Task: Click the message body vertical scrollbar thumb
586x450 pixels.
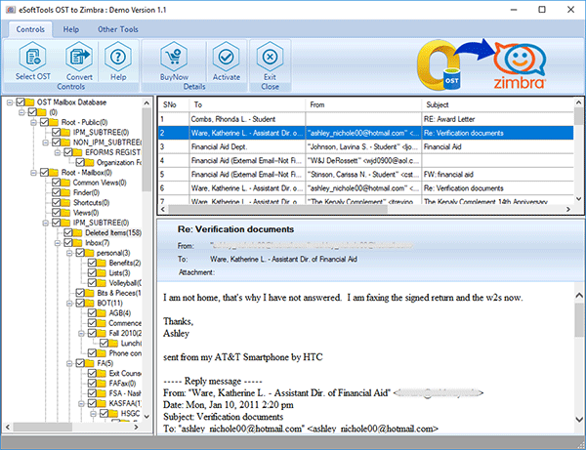Action: [x=579, y=319]
